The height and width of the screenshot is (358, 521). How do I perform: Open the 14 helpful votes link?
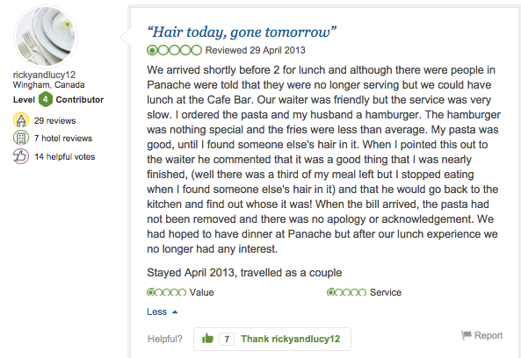tap(65, 156)
